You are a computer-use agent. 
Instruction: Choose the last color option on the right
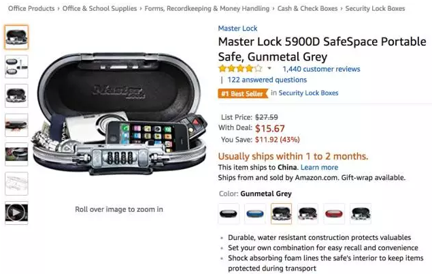click(x=361, y=213)
